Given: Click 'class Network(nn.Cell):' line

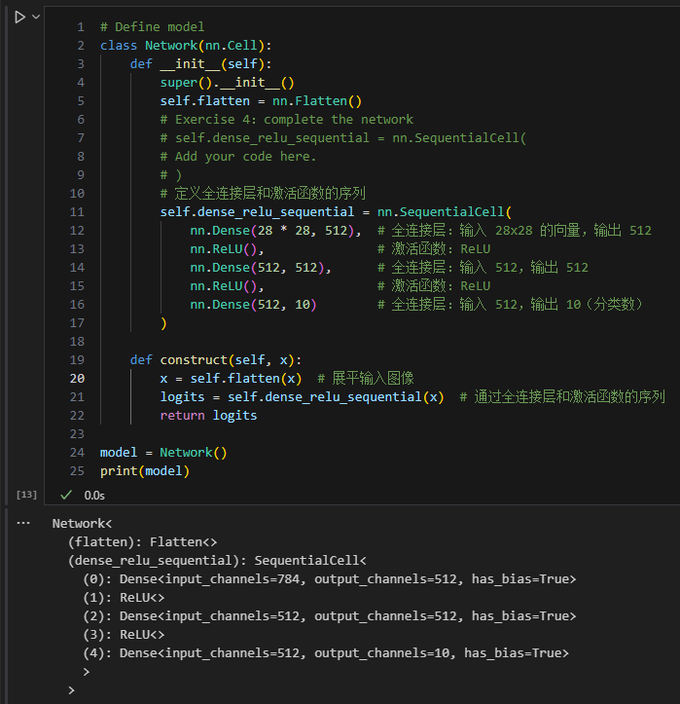Looking at the screenshot, I should click(186, 46).
